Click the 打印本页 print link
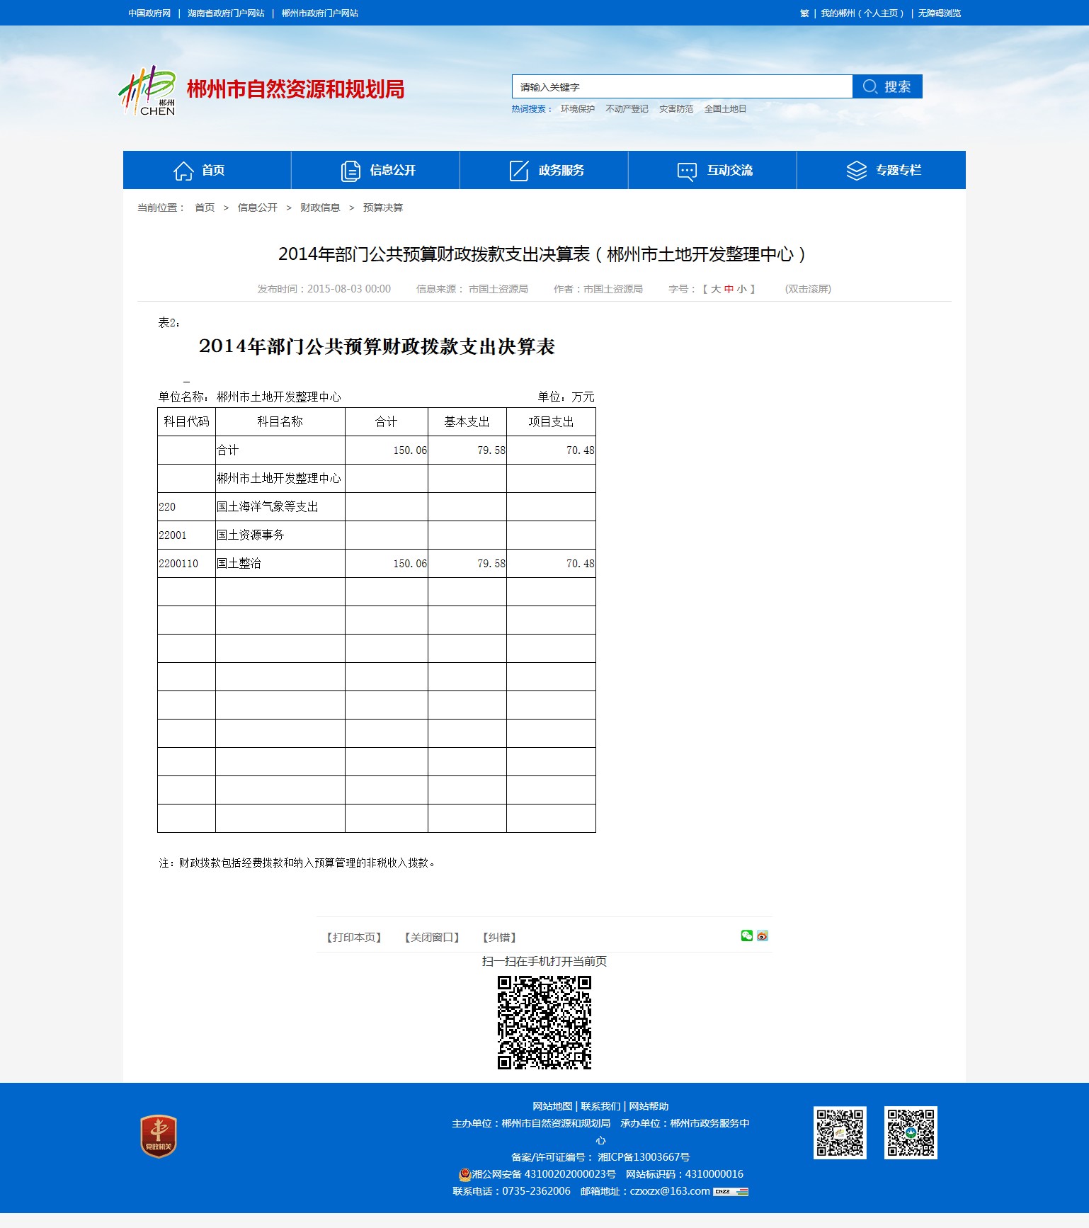The width and height of the screenshot is (1089, 1228). click(354, 938)
